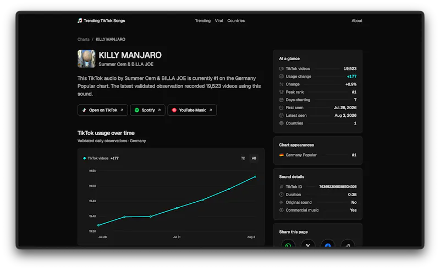
Task: Click the Commercial music icon
Action: coord(282,210)
